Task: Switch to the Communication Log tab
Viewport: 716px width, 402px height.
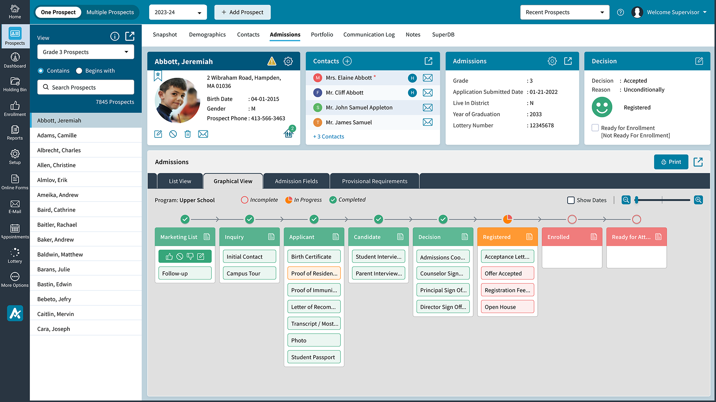Action: point(369,35)
